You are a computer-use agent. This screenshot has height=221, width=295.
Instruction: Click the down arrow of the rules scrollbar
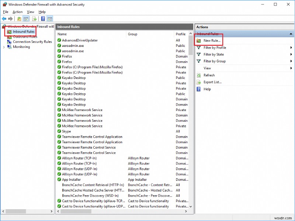[191, 207]
